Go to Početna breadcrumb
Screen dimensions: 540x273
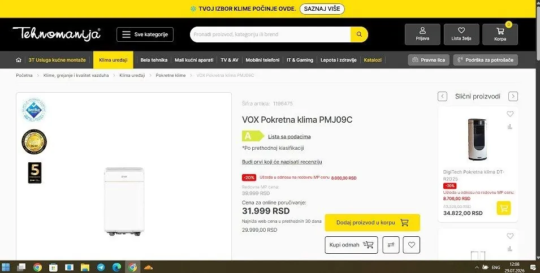point(24,75)
